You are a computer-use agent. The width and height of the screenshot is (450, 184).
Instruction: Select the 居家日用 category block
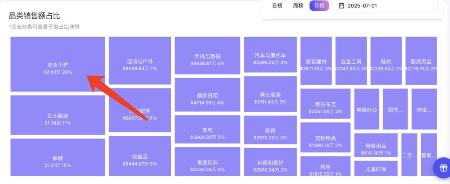pos(207,95)
